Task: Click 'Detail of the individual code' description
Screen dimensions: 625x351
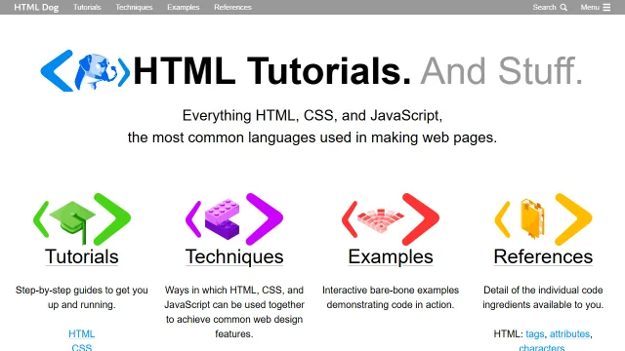Action: (x=543, y=291)
